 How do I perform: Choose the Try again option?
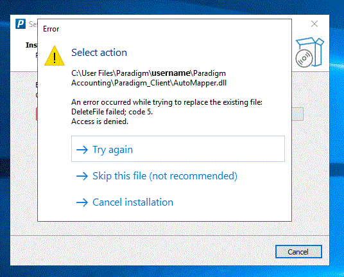point(178,148)
